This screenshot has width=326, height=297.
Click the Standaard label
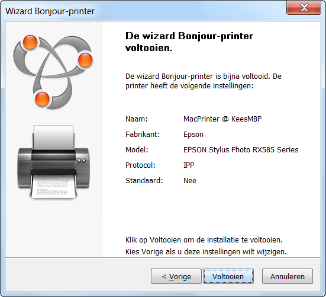(x=144, y=181)
